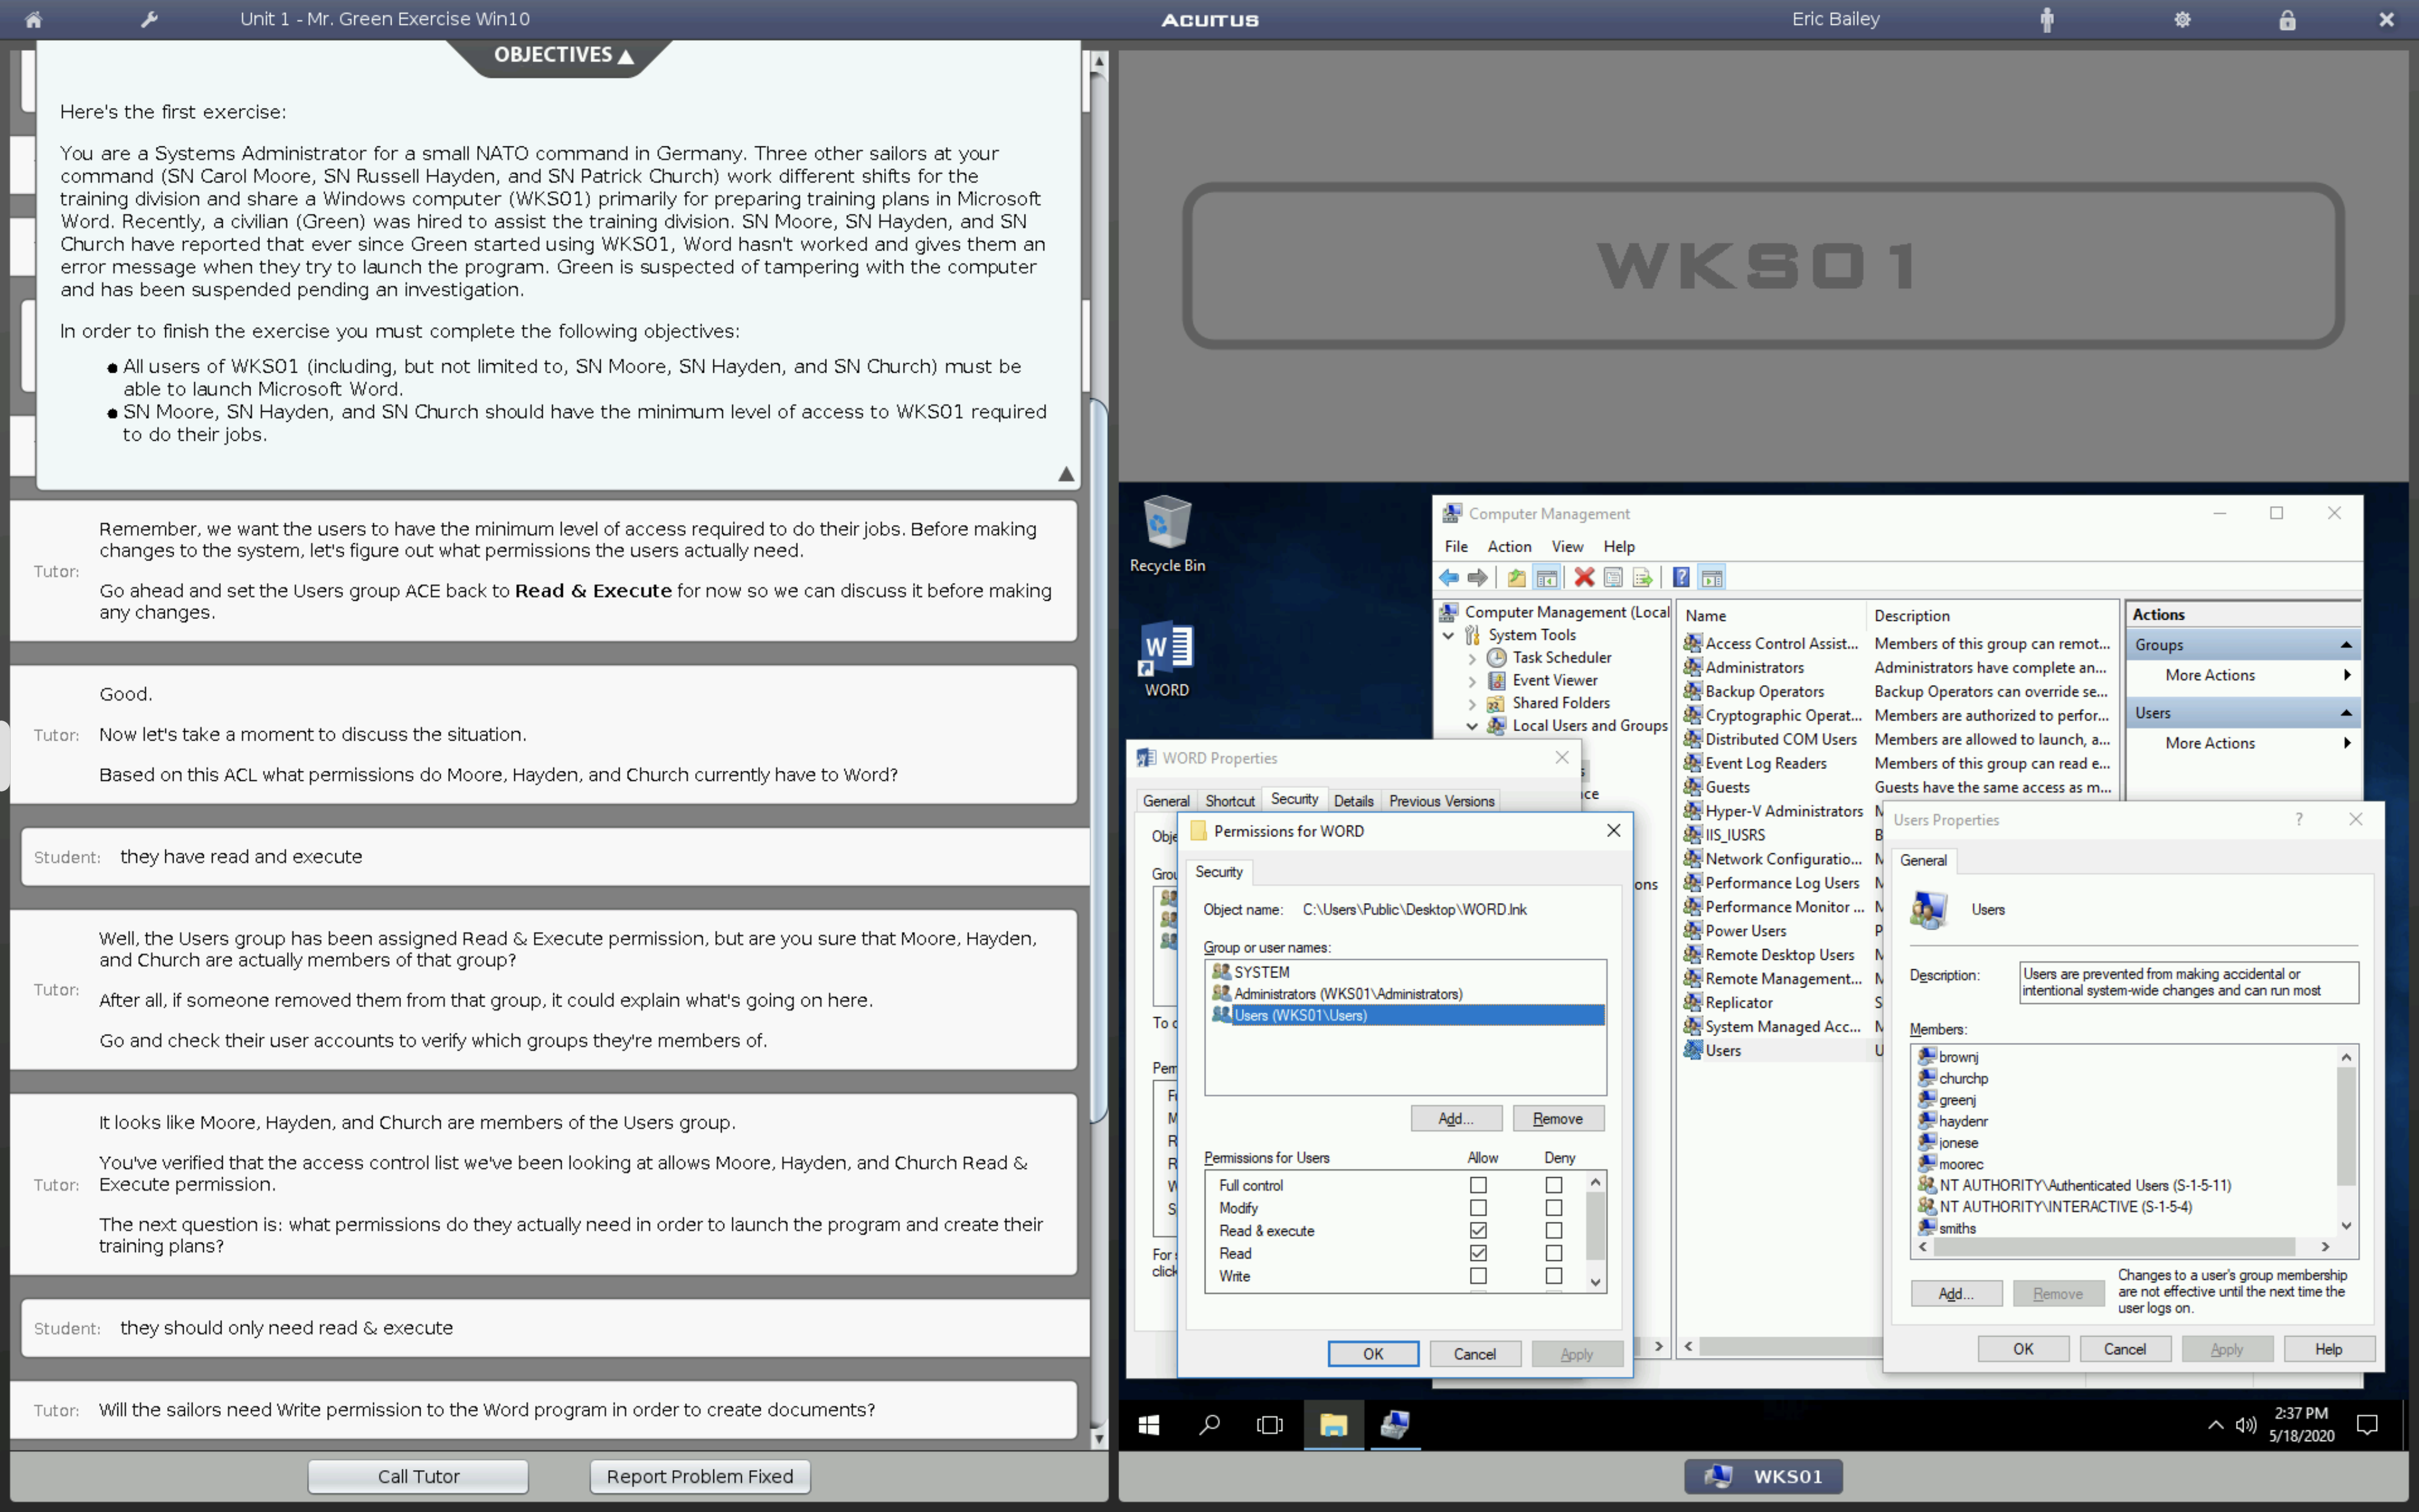Click Cancel in Users Properties dialog
The image size is (2419, 1512).
click(x=2124, y=1348)
